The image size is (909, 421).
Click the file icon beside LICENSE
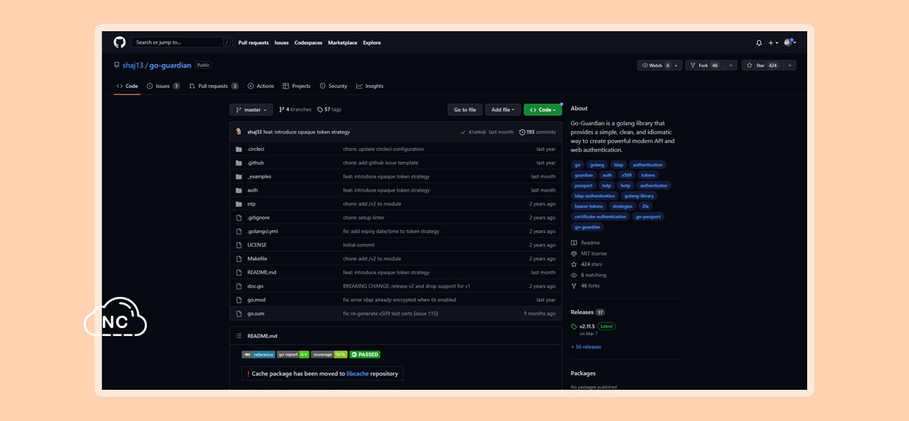pos(239,245)
